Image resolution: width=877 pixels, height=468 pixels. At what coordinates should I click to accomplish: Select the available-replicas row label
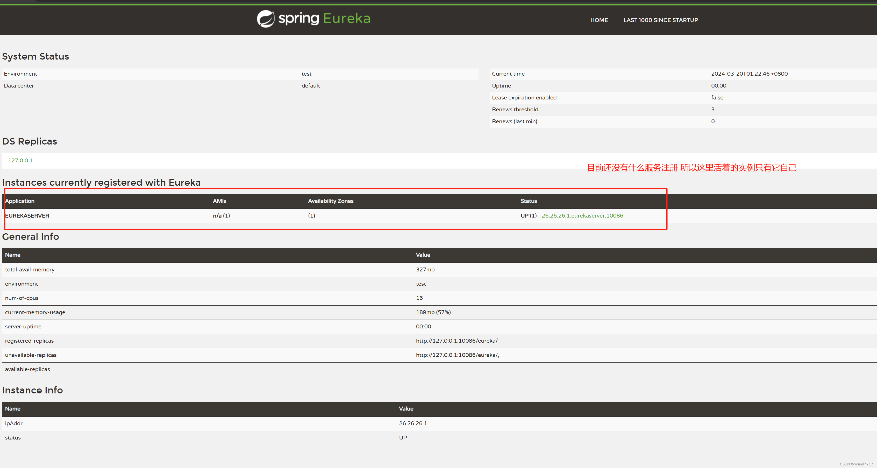tap(27, 369)
